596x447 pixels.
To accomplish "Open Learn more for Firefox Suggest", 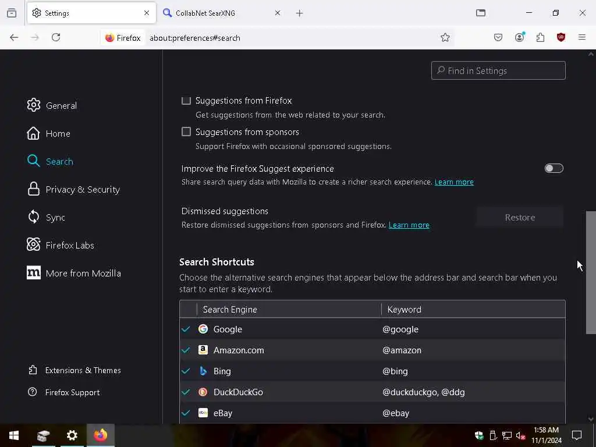I will (454, 182).
